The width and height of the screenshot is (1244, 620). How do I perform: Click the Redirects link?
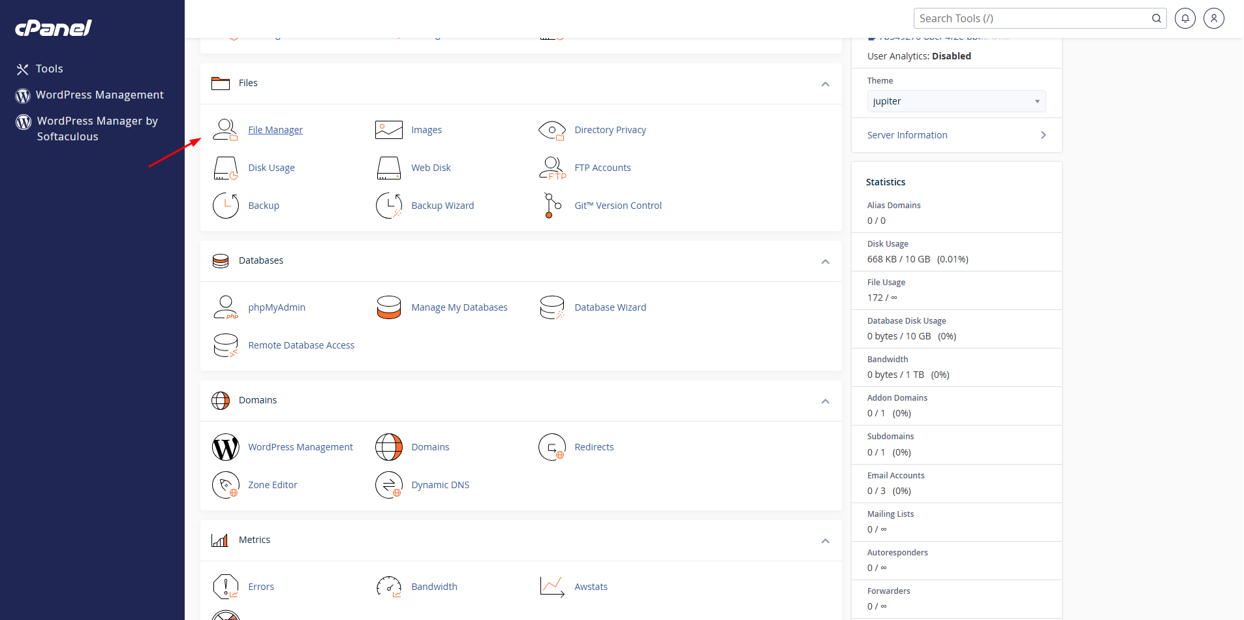pos(594,447)
